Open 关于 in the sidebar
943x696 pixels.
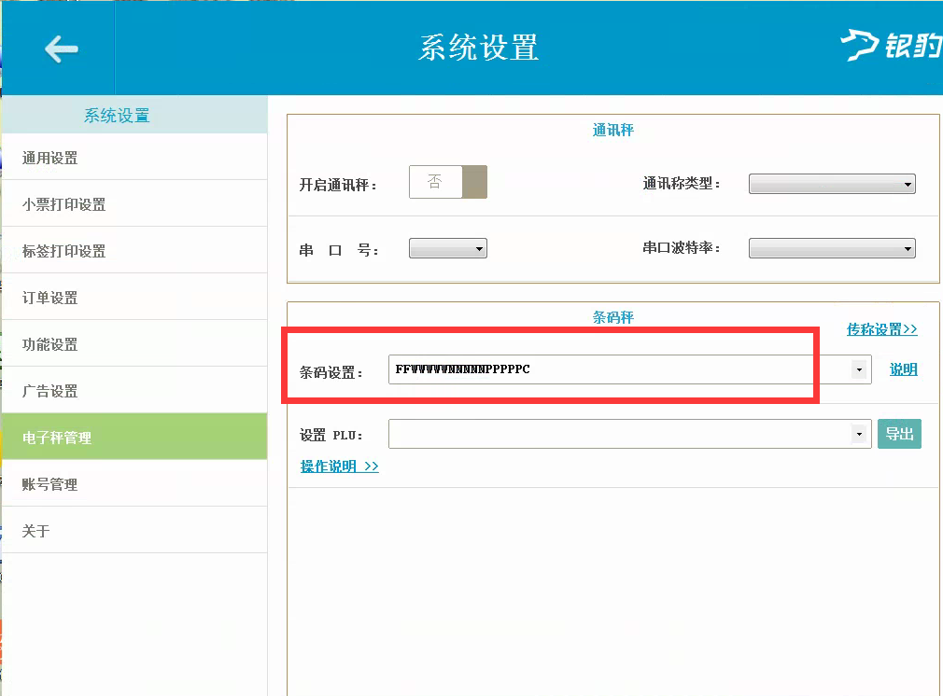(x=134, y=531)
